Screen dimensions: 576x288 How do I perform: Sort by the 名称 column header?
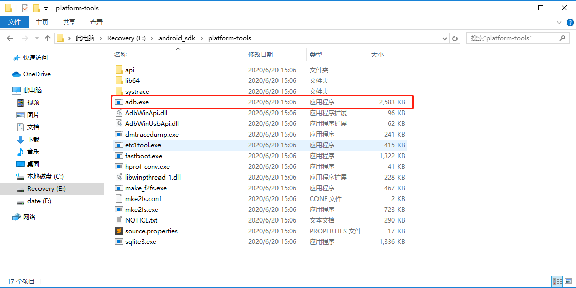click(x=121, y=55)
